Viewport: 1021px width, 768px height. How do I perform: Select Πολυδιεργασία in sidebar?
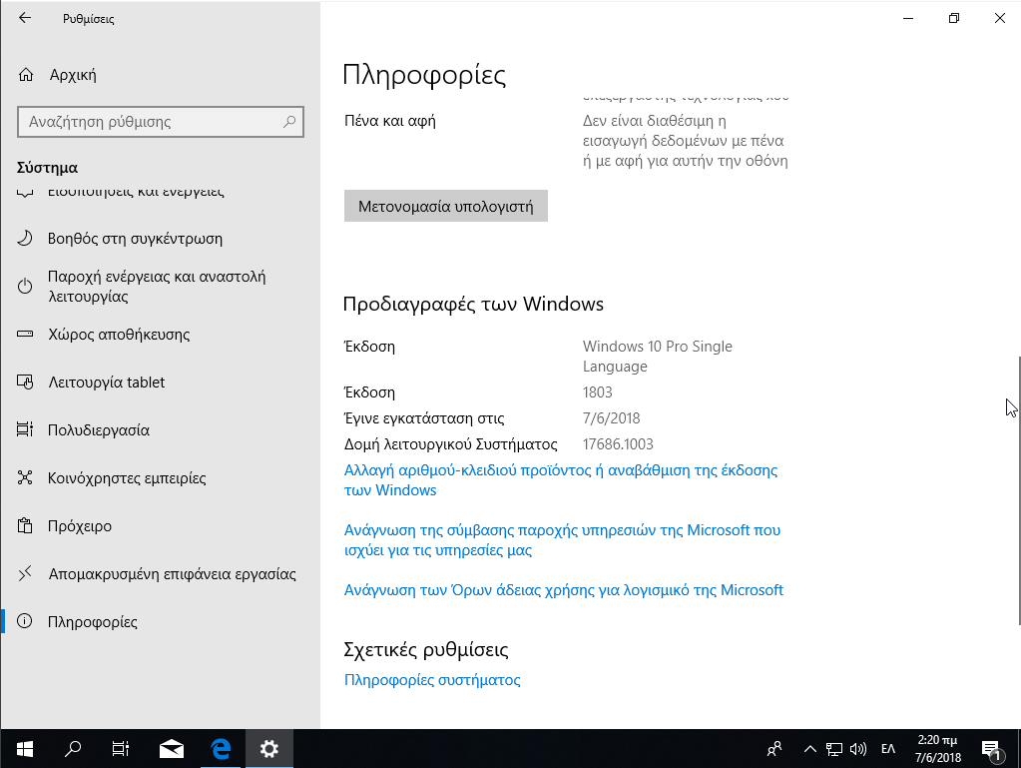point(160,429)
